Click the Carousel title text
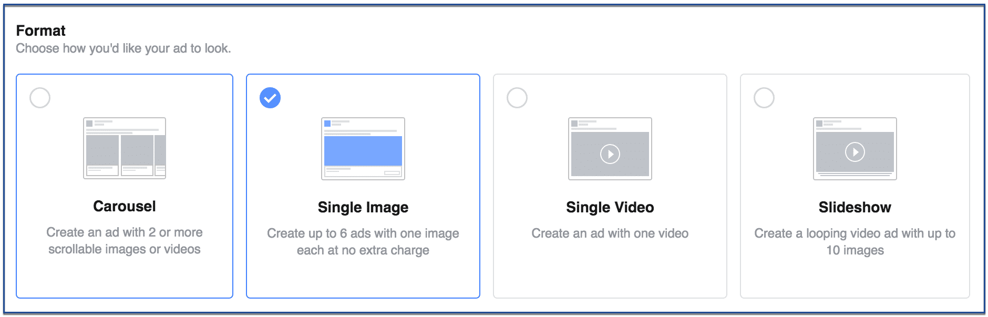The image size is (988, 317). pyautogui.click(x=125, y=206)
